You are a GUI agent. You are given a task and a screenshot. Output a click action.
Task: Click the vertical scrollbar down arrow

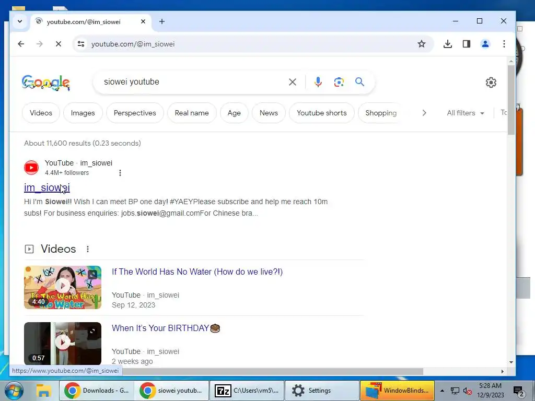pyautogui.click(x=511, y=362)
